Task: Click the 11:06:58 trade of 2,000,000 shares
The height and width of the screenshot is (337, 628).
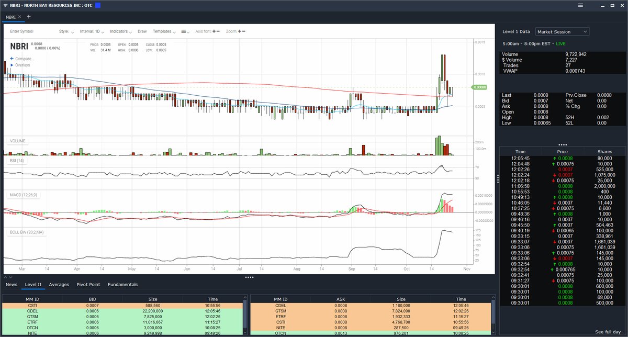Action: coord(563,185)
